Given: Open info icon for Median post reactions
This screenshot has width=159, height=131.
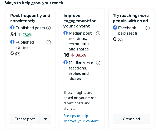Looking at the screenshot, I should [98, 33].
